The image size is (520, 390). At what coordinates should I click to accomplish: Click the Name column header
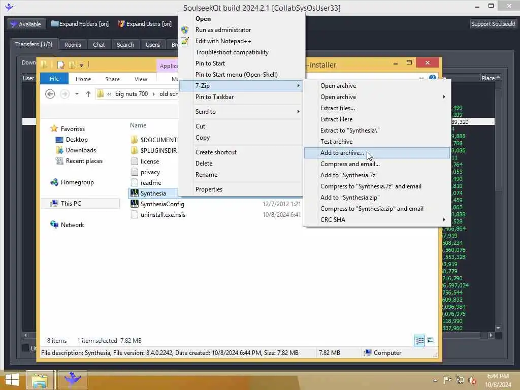coord(138,125)
